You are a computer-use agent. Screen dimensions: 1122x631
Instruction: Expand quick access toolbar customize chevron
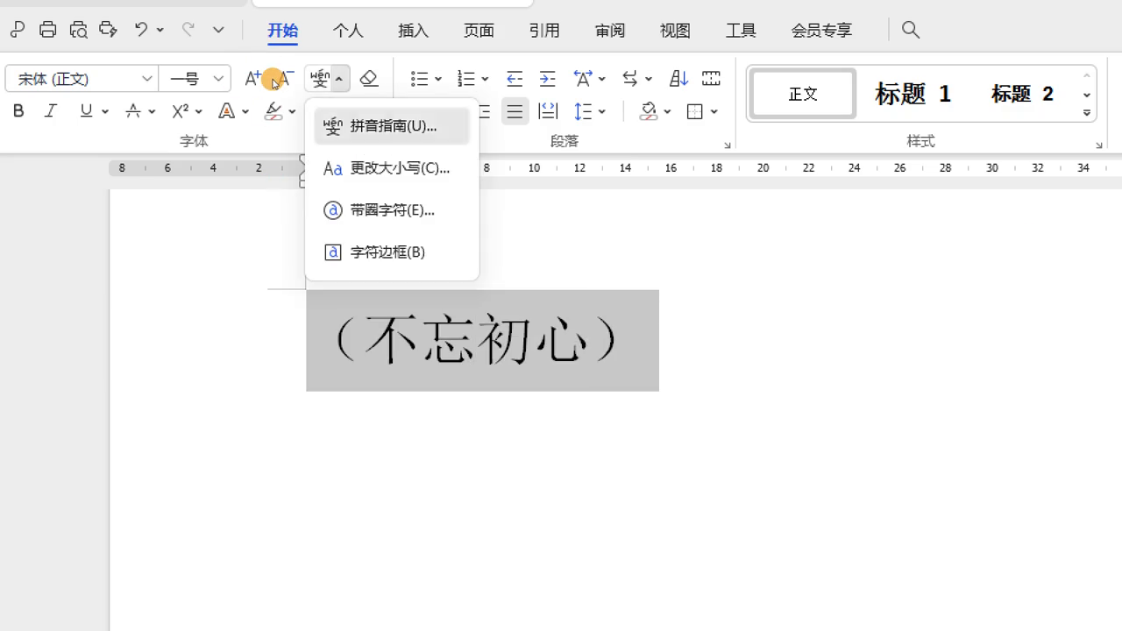(x=218, y=30)
